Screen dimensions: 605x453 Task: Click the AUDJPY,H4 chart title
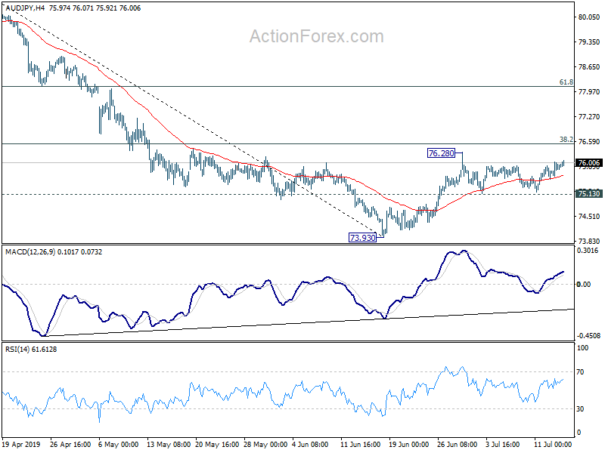coord(25,8)
